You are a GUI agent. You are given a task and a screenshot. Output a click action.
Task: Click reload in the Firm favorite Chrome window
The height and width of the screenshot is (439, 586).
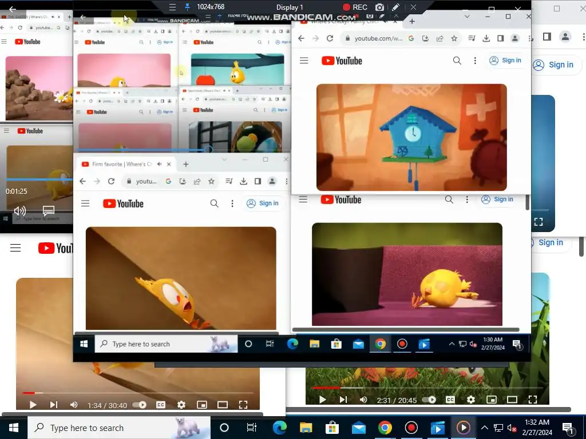pos(111,181)
